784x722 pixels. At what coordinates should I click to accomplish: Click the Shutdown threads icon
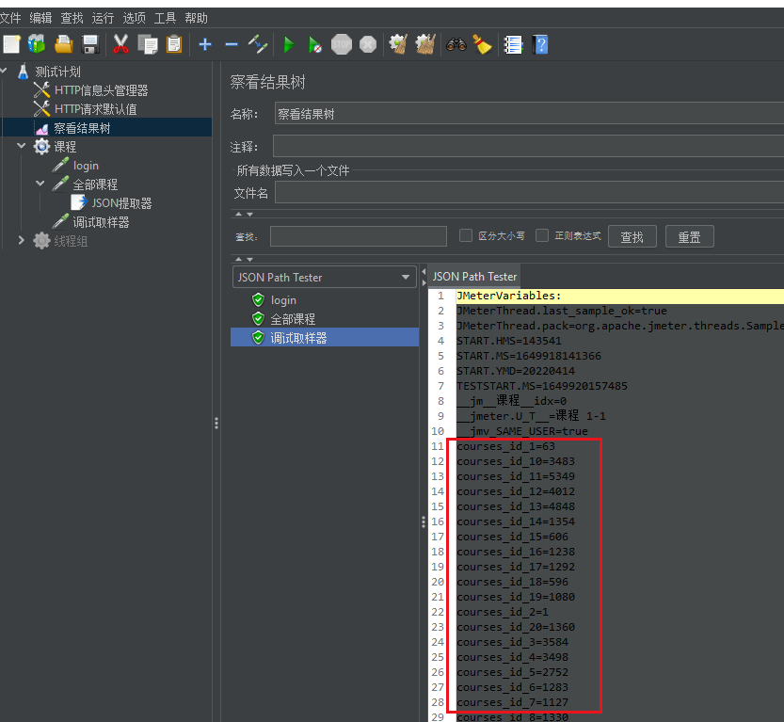[x=368, y=44]
